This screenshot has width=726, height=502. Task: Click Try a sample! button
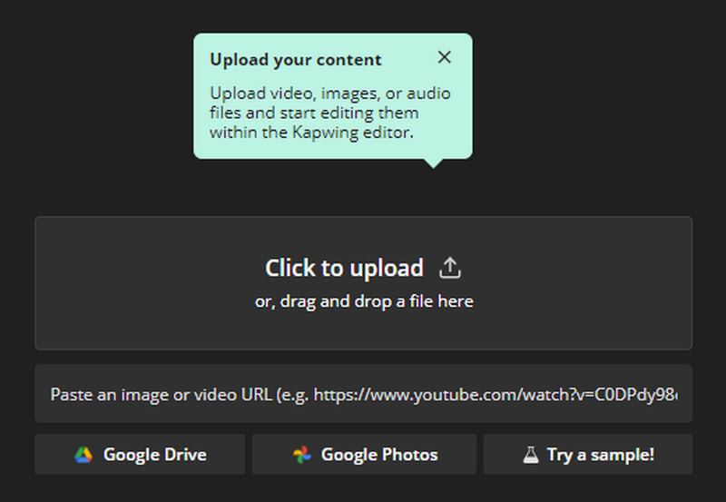tap(588, 454)
